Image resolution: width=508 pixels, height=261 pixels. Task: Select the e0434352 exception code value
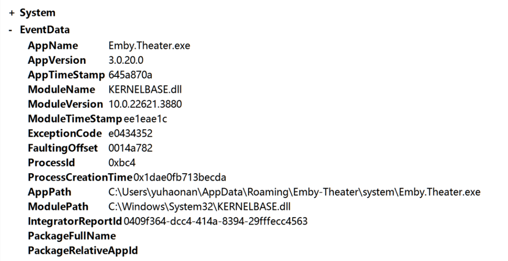(x=130, y=134)
